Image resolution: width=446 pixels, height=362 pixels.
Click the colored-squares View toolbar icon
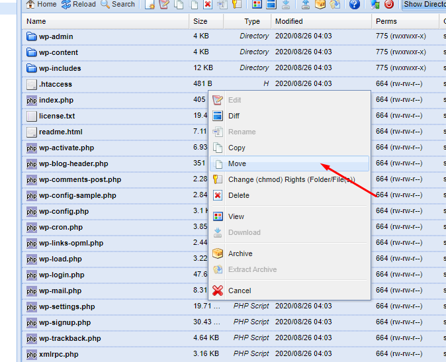pyautogui.click(x=257, y=4)
